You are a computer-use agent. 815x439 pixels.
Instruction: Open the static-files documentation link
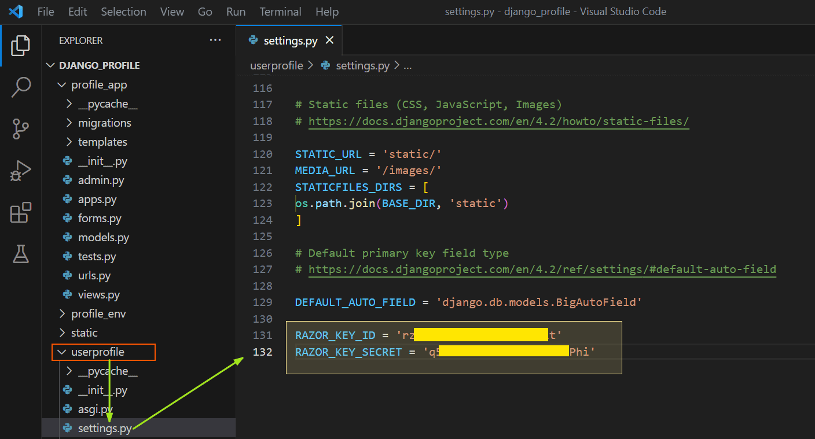(x=497, y=121)
